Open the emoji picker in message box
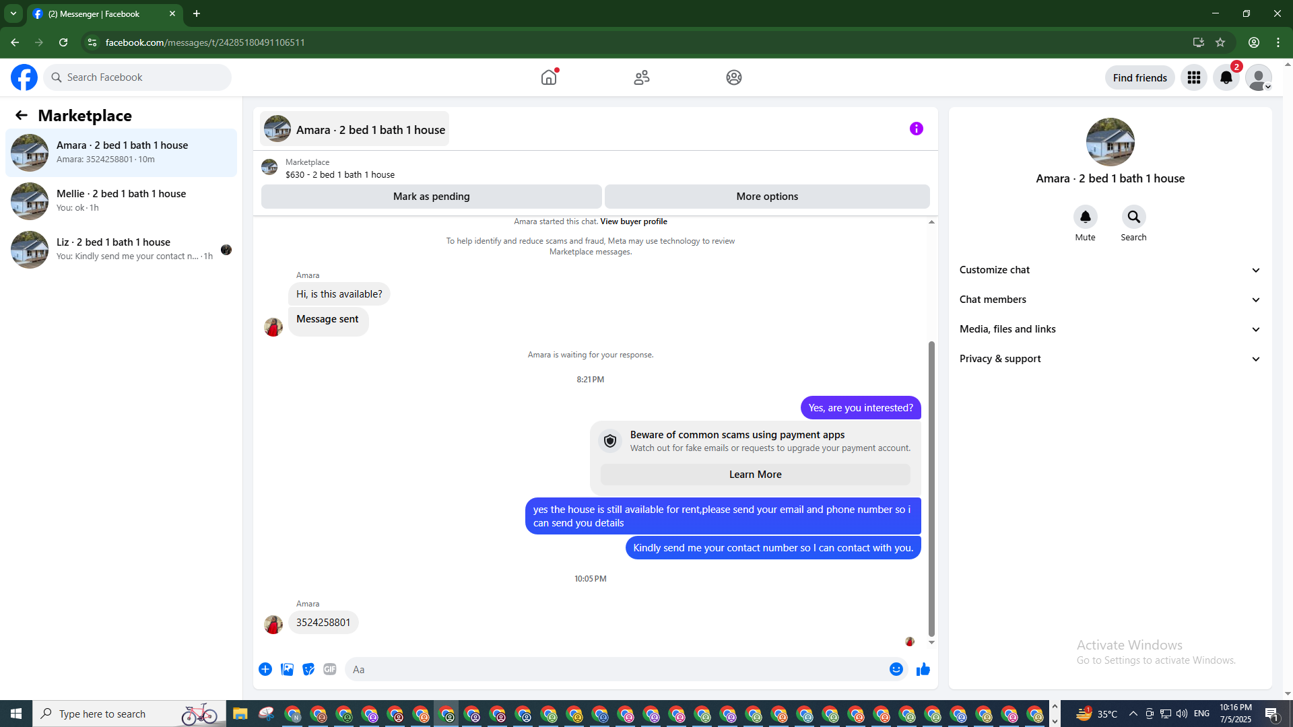 click(896, 669)
